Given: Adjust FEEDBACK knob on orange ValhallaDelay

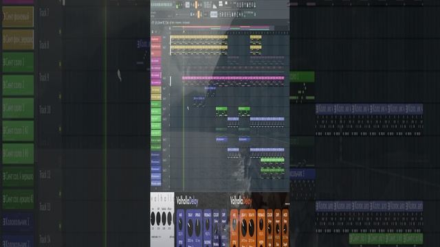Looking at the screenshot, I should click(261, 224).
